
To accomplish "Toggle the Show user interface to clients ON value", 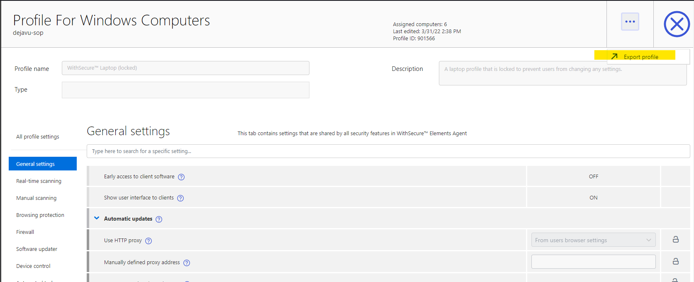I will (x=594, y=197).
